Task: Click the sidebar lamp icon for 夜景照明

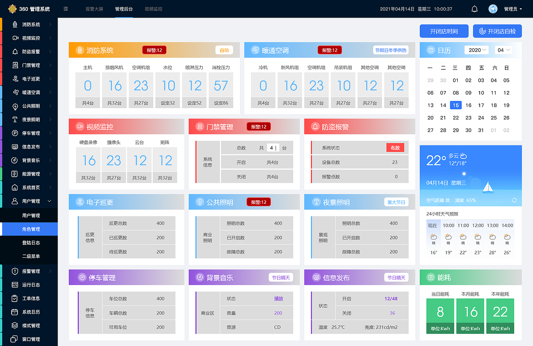Action: (x=15, y=119)
